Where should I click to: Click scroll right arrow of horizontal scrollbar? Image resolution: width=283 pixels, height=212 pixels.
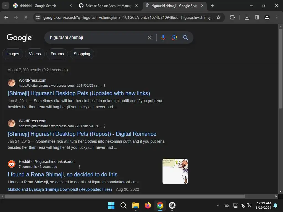[x=276, y=196]
